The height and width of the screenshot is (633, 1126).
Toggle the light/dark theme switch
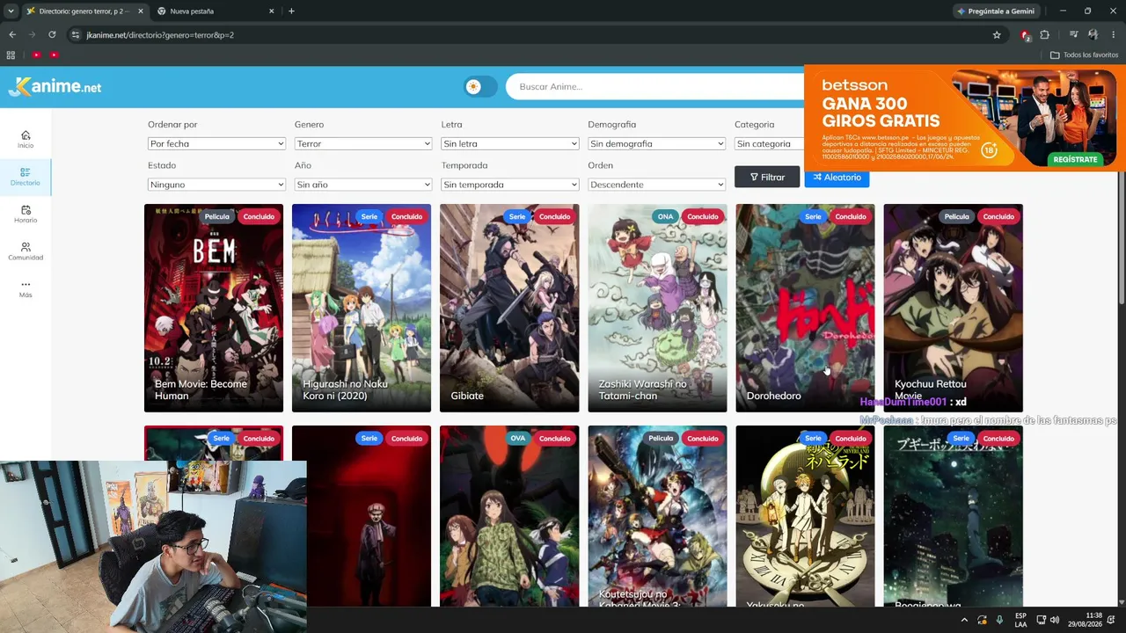[480, 86]
